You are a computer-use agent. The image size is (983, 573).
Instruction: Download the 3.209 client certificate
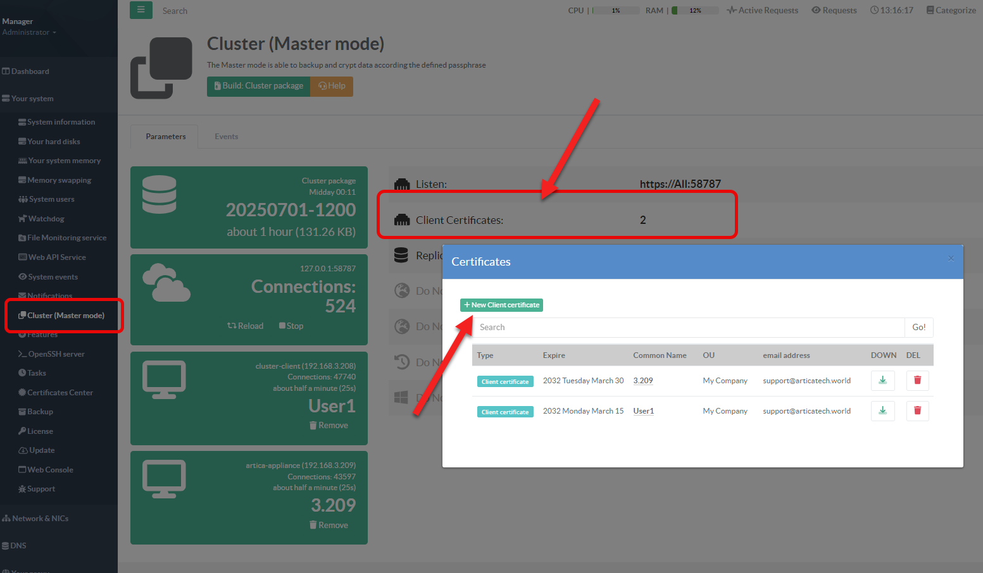click(x=882, y=381)
